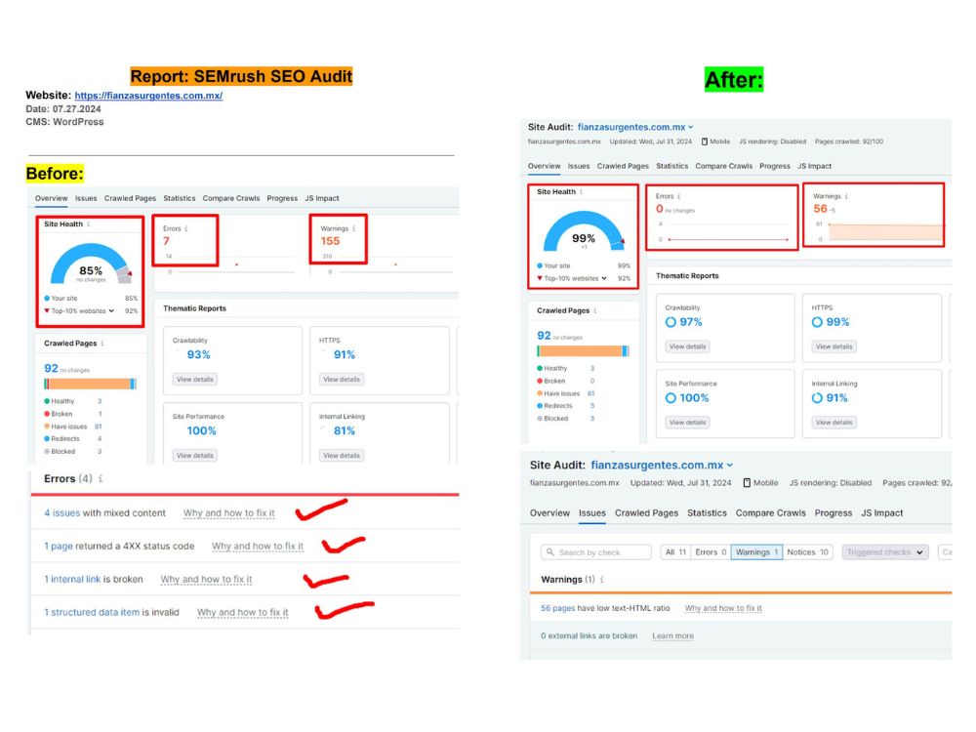This screenshot has height=732, width=976.
Task: Click the Site Performance 100% donut icon in After
Action: pos(671,398)
